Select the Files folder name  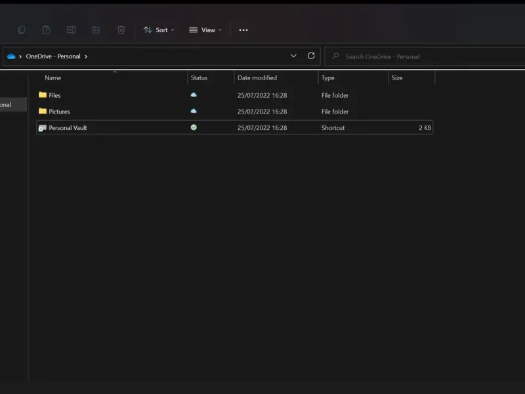pos(54,95)
